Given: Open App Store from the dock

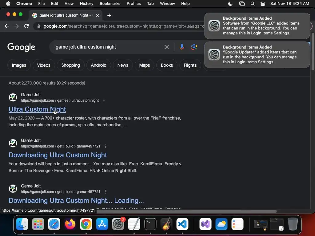Looking at the screenshot, I should click(x=102, y=224).
